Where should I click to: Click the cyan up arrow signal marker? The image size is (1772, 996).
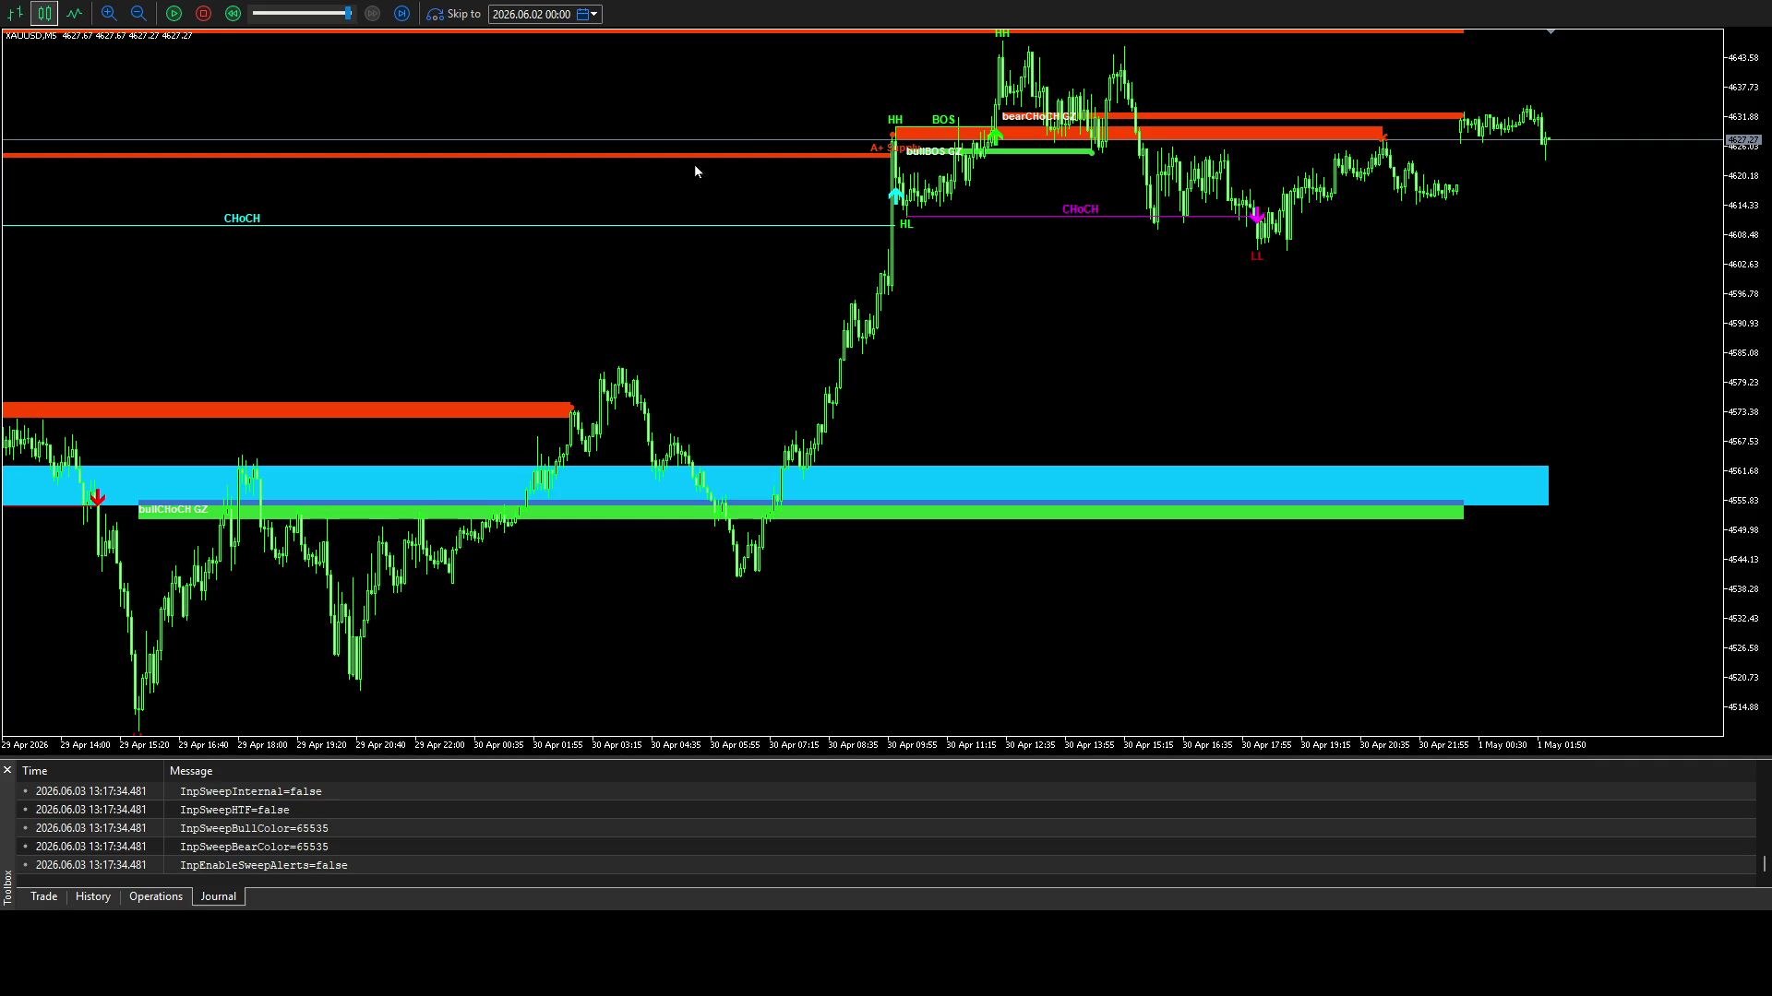point(895,196)
